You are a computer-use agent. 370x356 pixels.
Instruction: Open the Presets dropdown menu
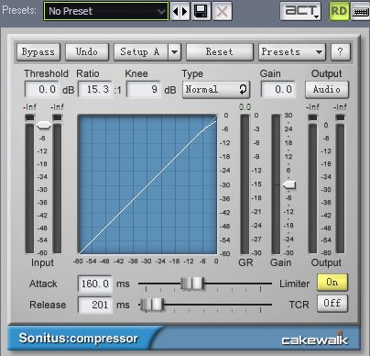point(292,51)
